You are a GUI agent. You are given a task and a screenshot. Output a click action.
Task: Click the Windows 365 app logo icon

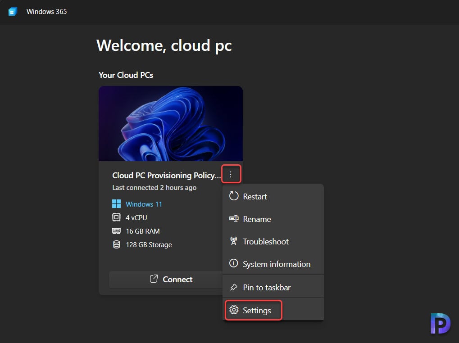[x=13, y=12]
